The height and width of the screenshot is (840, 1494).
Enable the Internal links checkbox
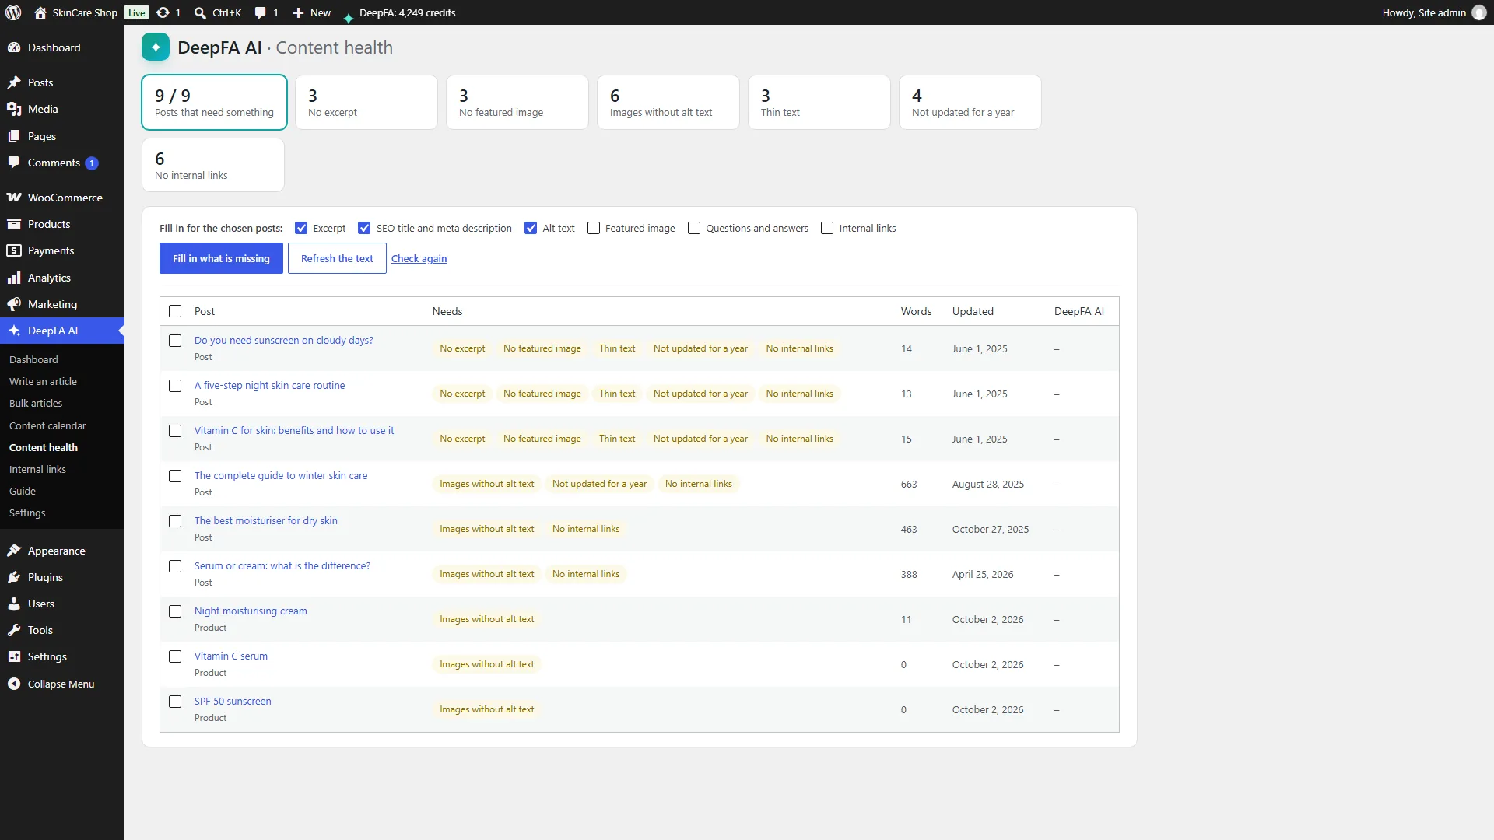point(827,228)
